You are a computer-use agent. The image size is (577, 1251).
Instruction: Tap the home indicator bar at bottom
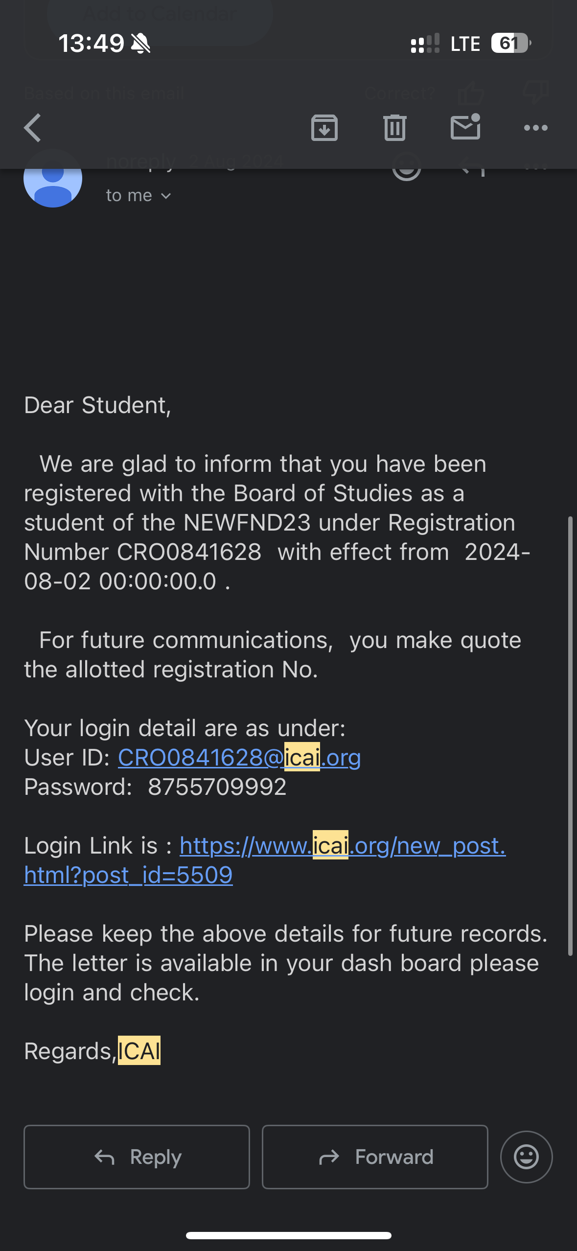click(288, 1235)
